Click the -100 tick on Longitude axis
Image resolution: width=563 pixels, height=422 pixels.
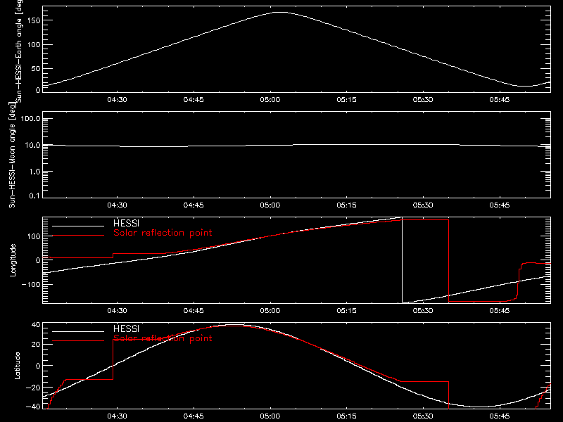click(x=31, y=284)
